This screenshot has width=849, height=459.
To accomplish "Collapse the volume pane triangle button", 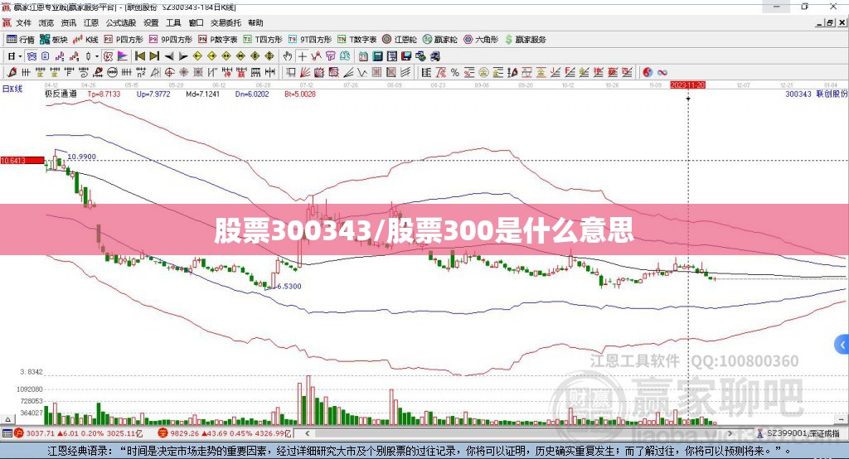I will [7, 419].
